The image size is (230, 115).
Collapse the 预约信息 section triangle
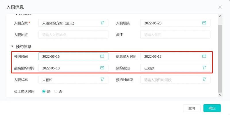click(12, 47)
